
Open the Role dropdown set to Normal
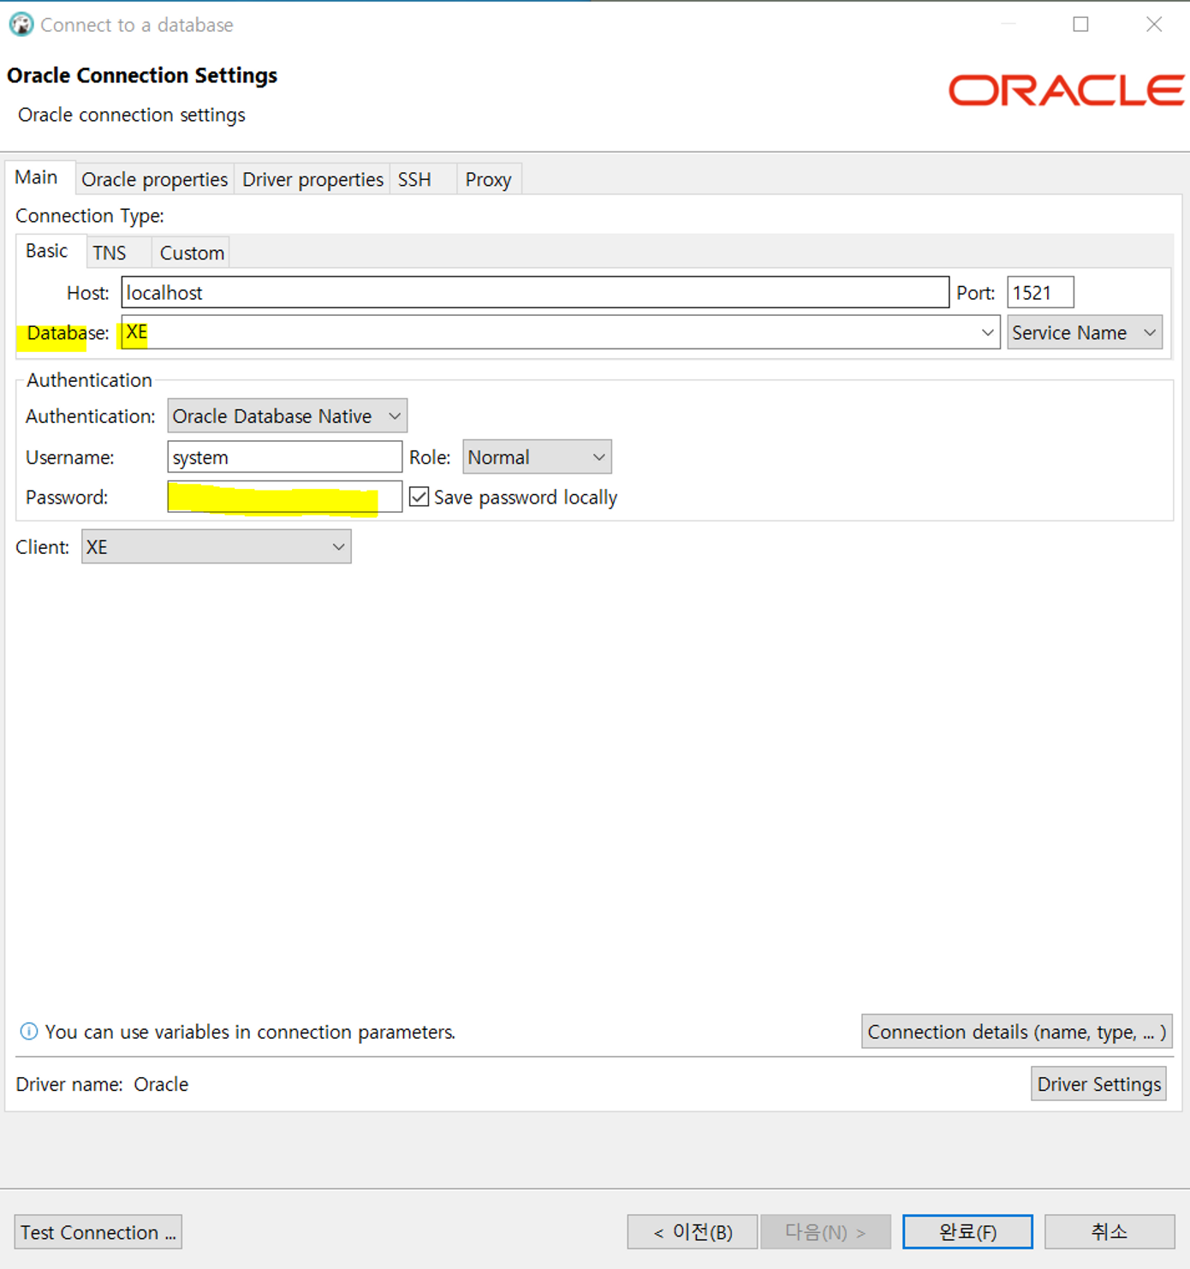(x=537, y=457)
